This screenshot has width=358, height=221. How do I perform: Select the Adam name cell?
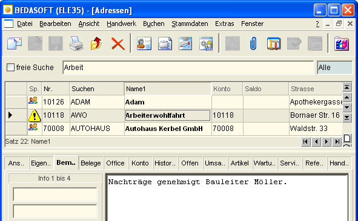tap(168, 102)
